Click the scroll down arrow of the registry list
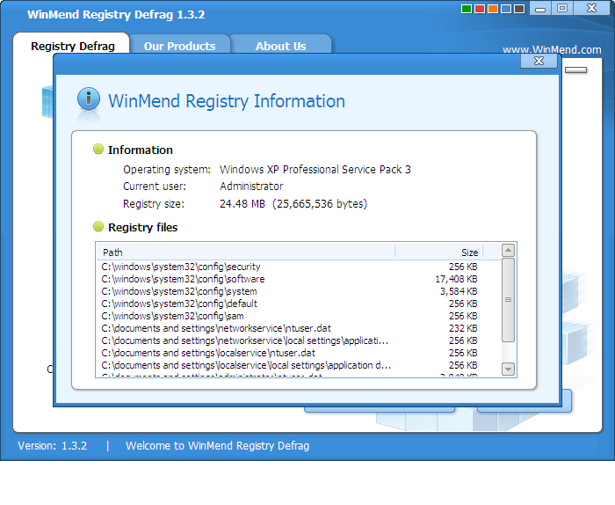Viewport: 615px width, 505px height. pyautogui.click(x=508, y=368)
